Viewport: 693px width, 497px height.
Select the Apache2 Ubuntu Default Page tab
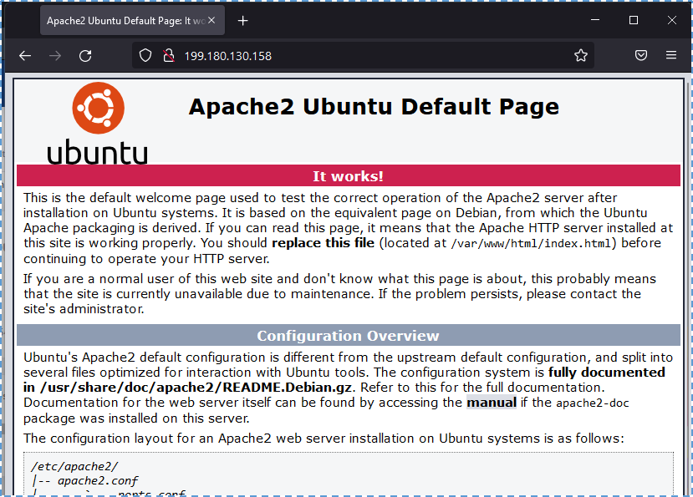point(132,20)
